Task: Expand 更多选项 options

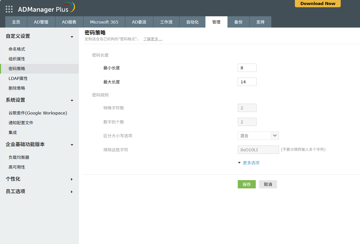Action: 251,163
